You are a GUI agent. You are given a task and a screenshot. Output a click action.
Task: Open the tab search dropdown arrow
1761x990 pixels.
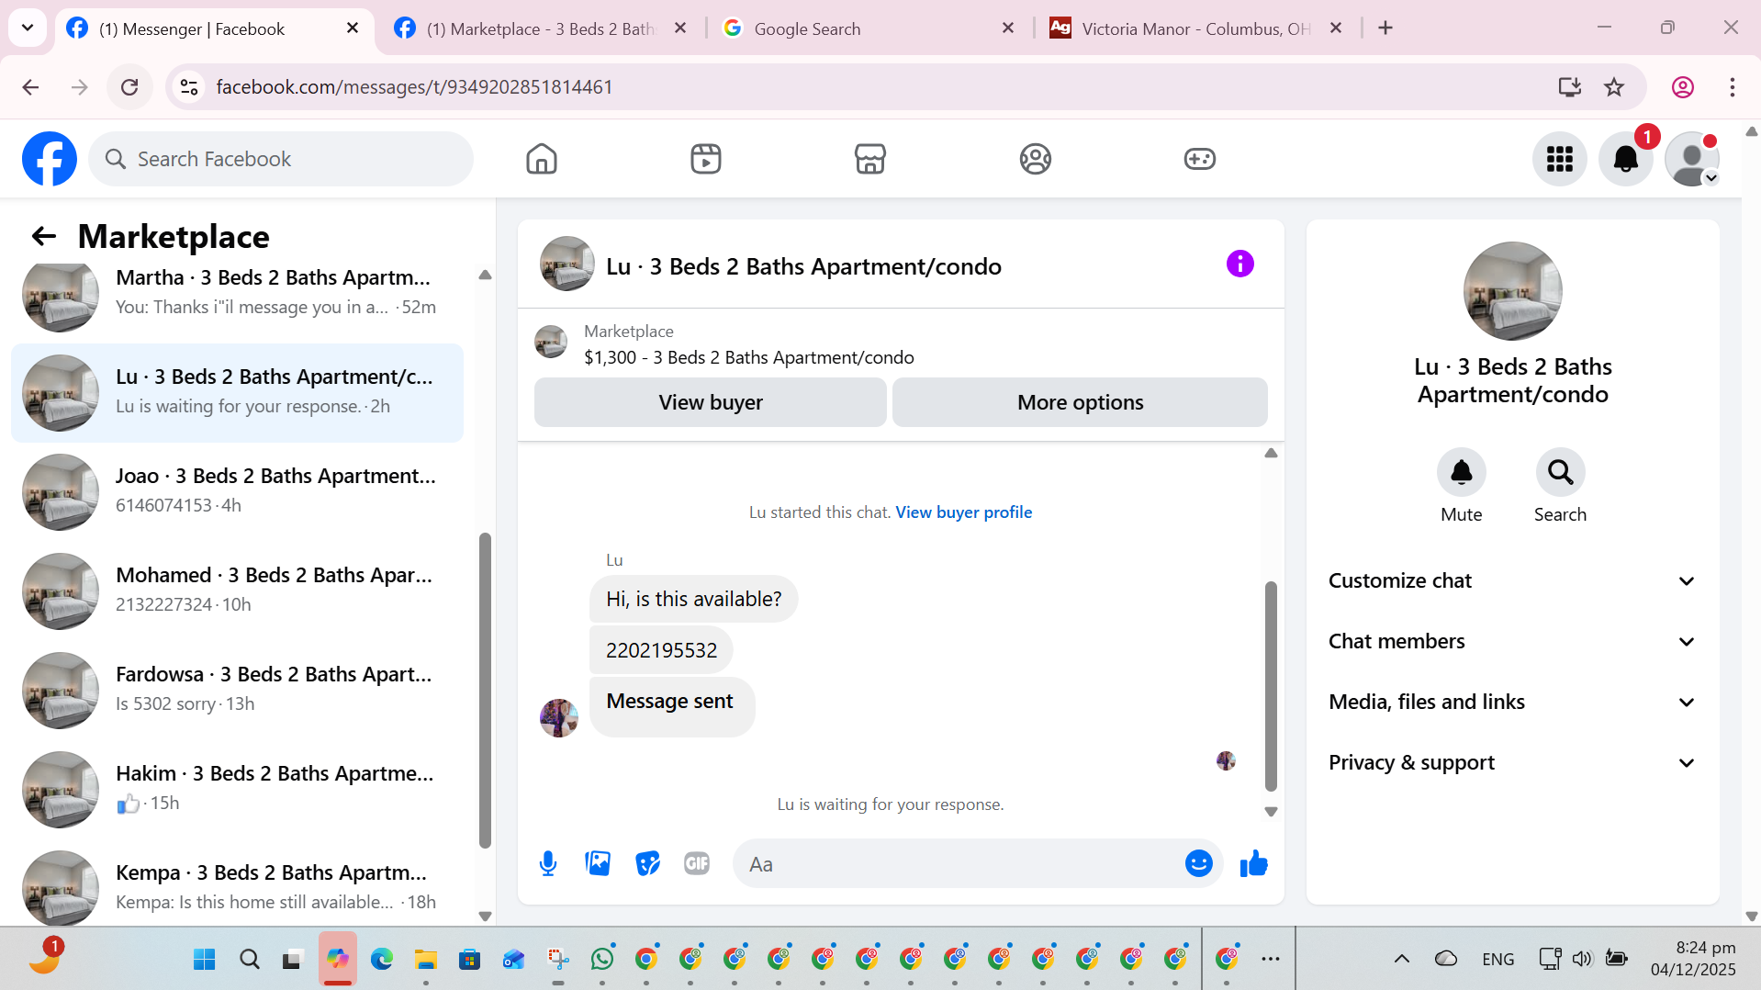tap(28, 28)
